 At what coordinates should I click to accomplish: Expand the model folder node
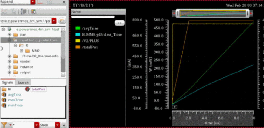tap(9, 61)
